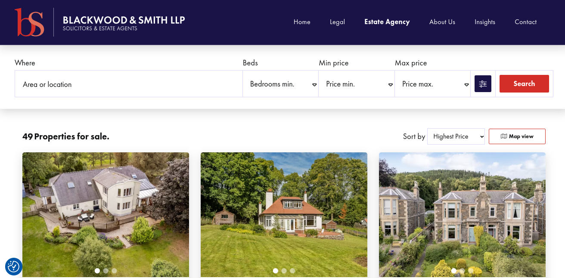
Task: Open the advanced search filters icon
Action: [x=483, y=84]
